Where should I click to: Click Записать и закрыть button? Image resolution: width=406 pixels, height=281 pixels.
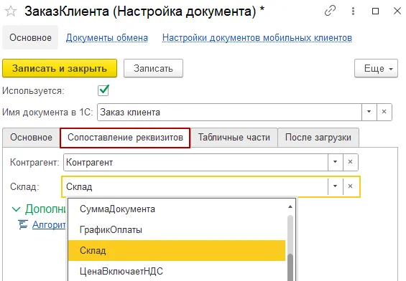coord(60,68)
